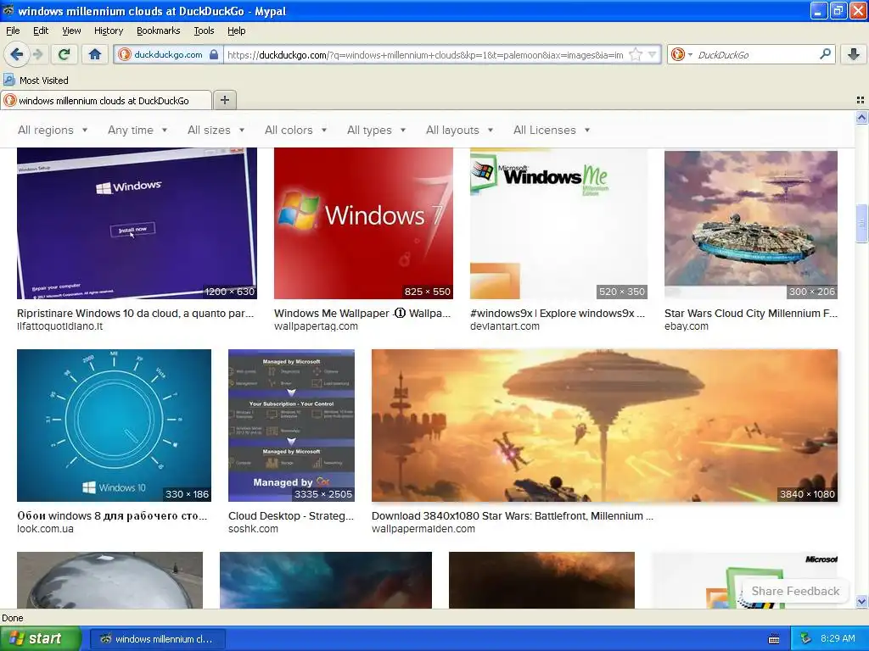869x651 pixels.
Task: Open the Millennium Falcon Cloud City thumbnail
Action: (x=751, y=224)
